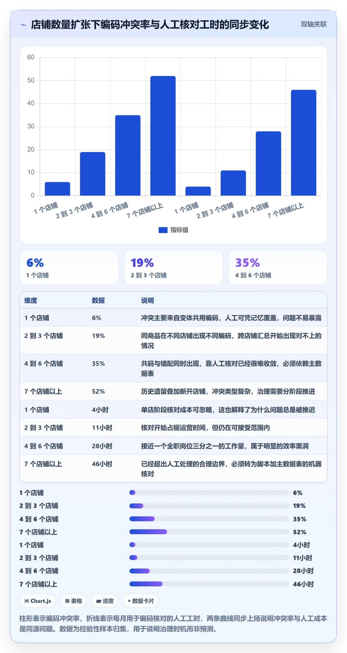
Task: Click the description starting 共码与错配同时出现
Action: click(x=231, y=368)
